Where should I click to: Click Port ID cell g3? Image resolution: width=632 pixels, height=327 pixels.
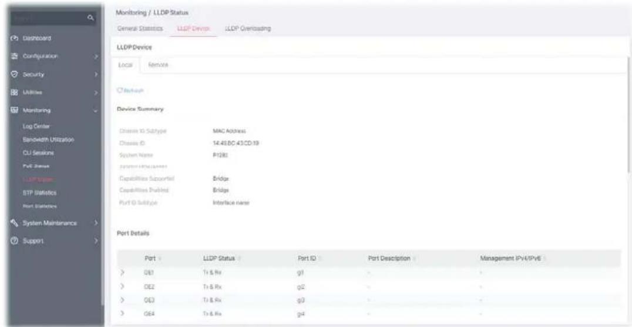tap(300, 299)
